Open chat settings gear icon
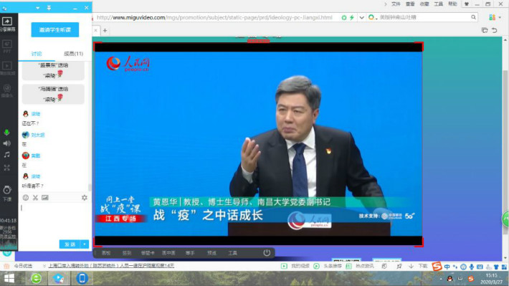 pyautogui.click(x=85, y=198)
